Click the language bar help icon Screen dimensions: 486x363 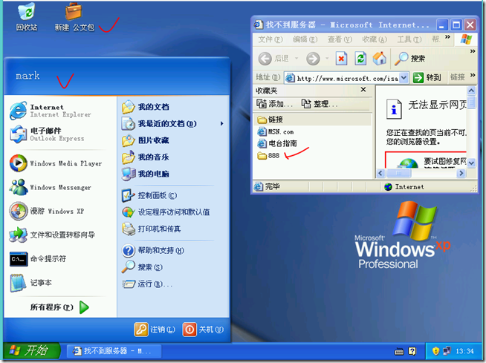pos(412,351)
